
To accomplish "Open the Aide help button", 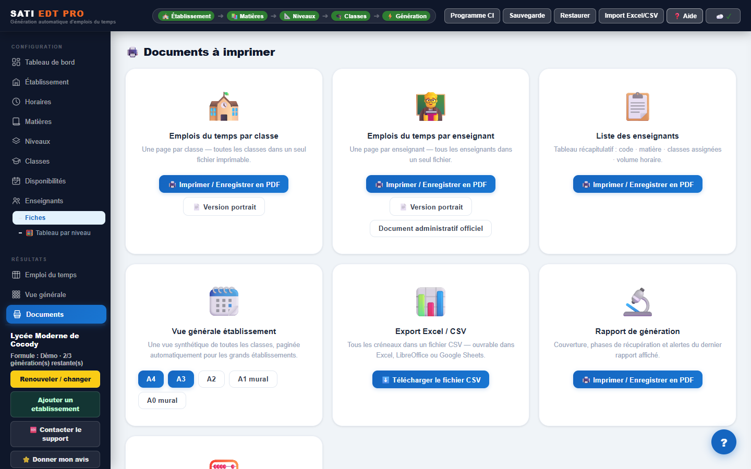I will tap(685, 16).
